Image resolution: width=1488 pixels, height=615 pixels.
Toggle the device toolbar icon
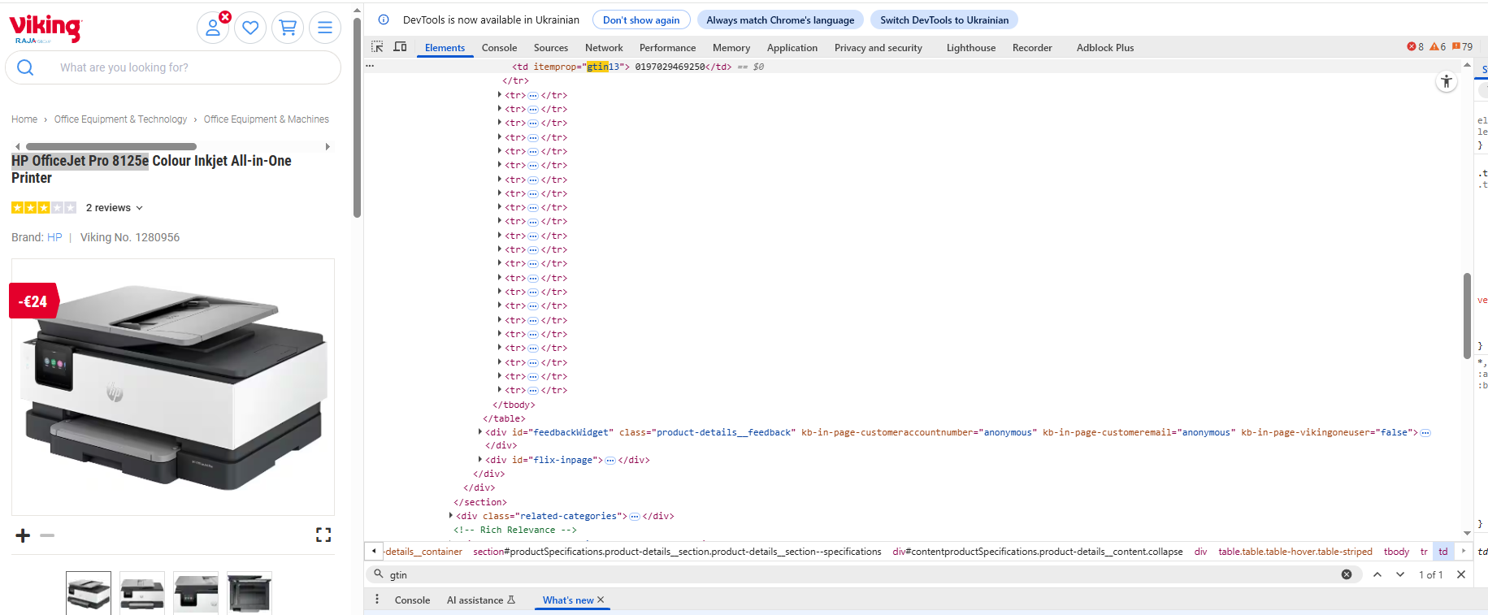[400, 47]
